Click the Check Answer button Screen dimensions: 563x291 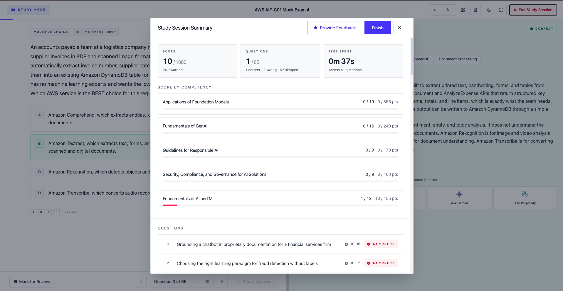pyautogui.click(x=254, y=282)
